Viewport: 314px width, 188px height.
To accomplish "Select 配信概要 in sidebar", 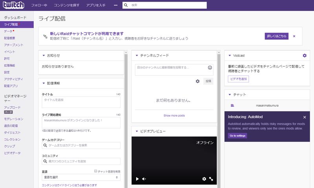I will (x=9, y=38).
